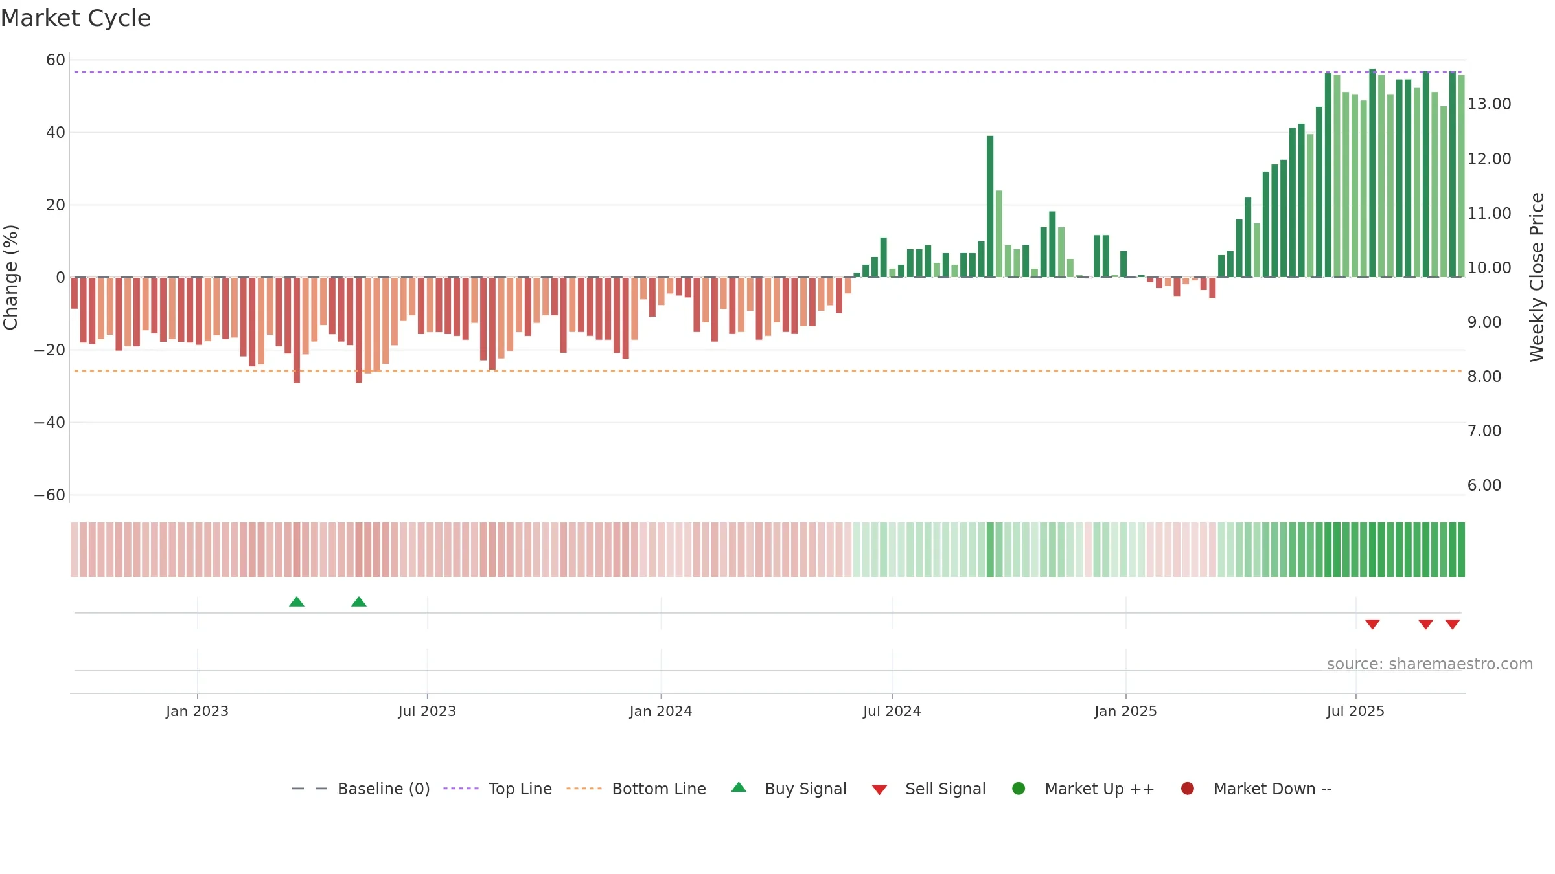The width and height of the screenshot is (1555, 874).
Task: Click the 60 left axis label
Action: click(56, 60)
